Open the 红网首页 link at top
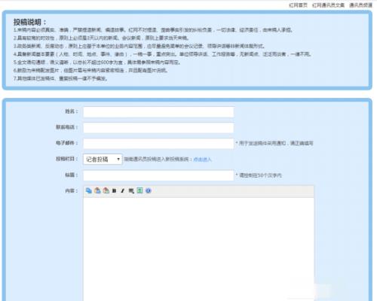The height and width of the screenshot is (301, 377). click(x=298, y=5)
